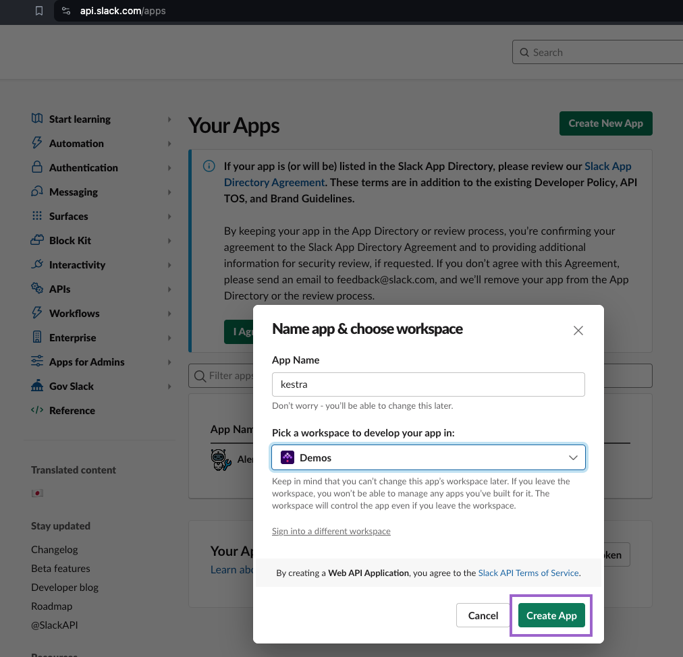Click the App Name text field
The image size is (683, 657).
pyautogui.click(x=429, y=384)
